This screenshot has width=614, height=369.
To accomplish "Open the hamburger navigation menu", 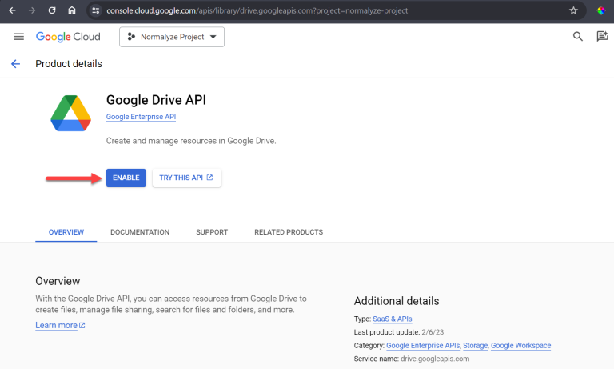I will tap(18, 37).
